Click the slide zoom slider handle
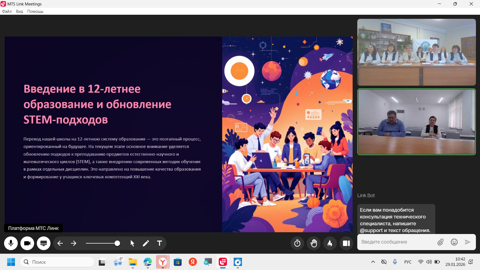This screenshot has width=480, height=270. click(x=117, y=243)
